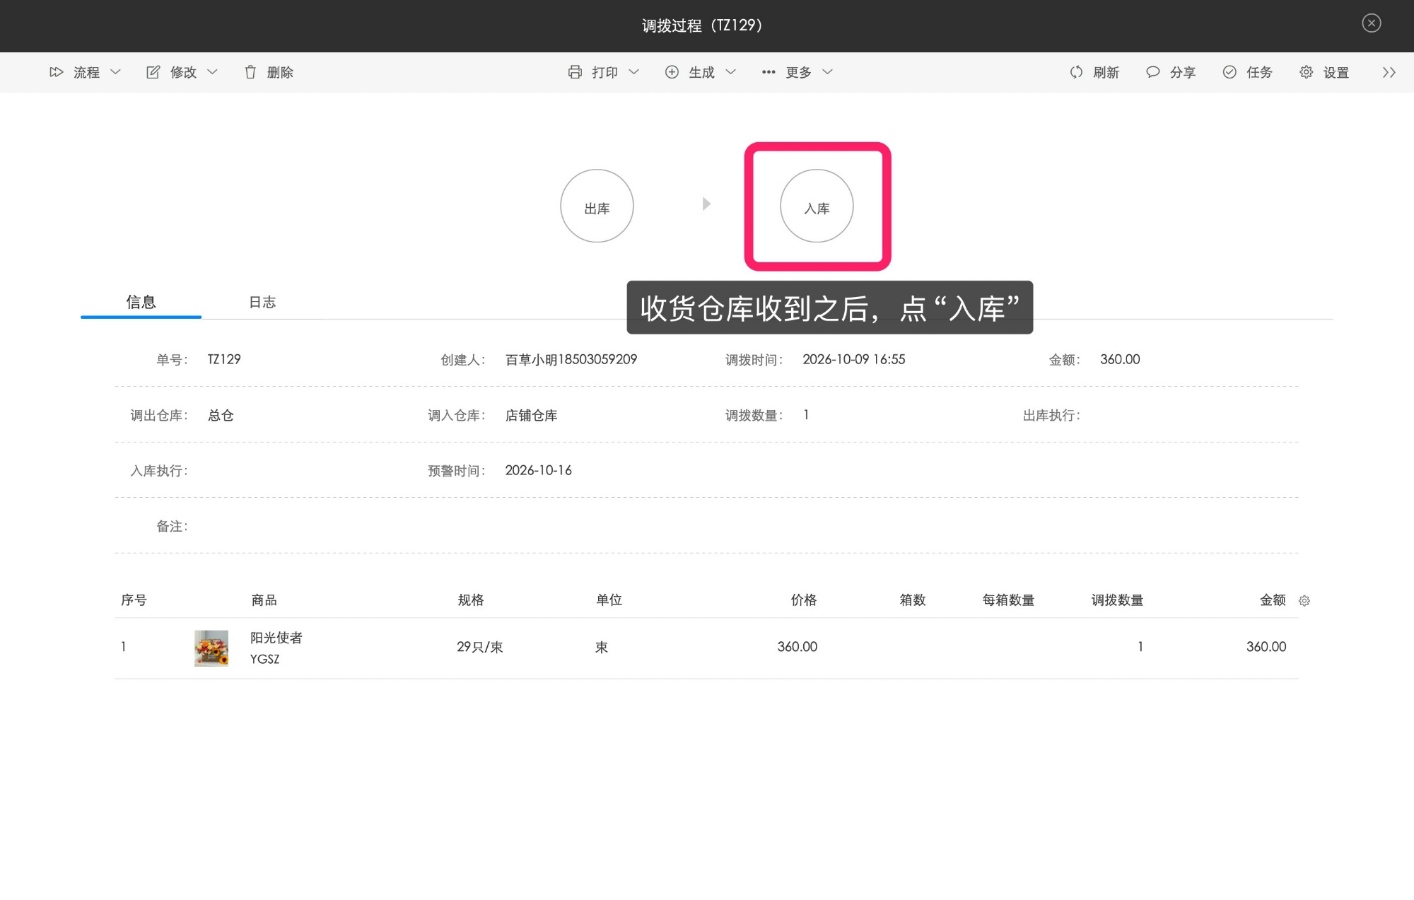Click the 总仓 warehouse value
The image size is (1414, 900).
tap(221, 415)
